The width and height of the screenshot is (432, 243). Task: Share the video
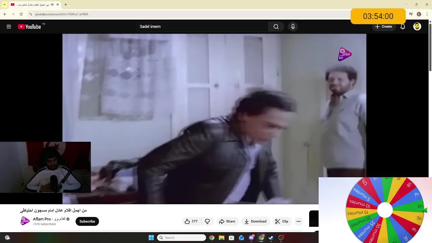point(227,221)
